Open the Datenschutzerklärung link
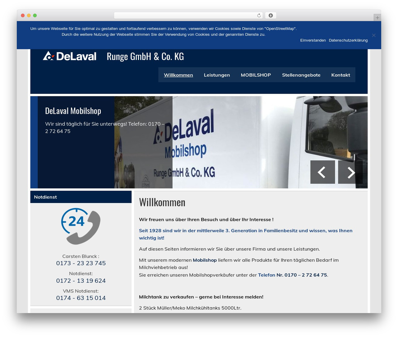 pyautogui.click(x=348, y=40)
